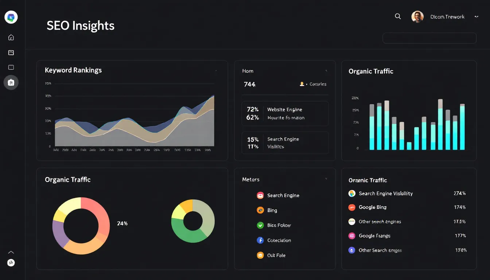The height and width of the screenshot is (280, 490).
Task: Open the Metors panel dropdown chevron
Action: [326, 179]
